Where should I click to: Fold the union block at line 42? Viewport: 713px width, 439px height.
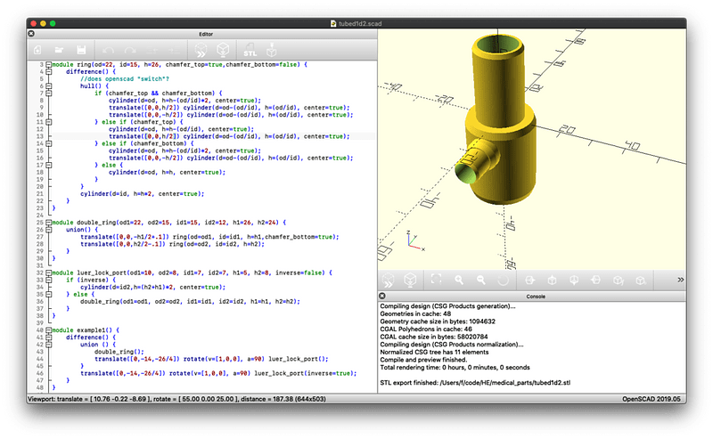(49, 345)
